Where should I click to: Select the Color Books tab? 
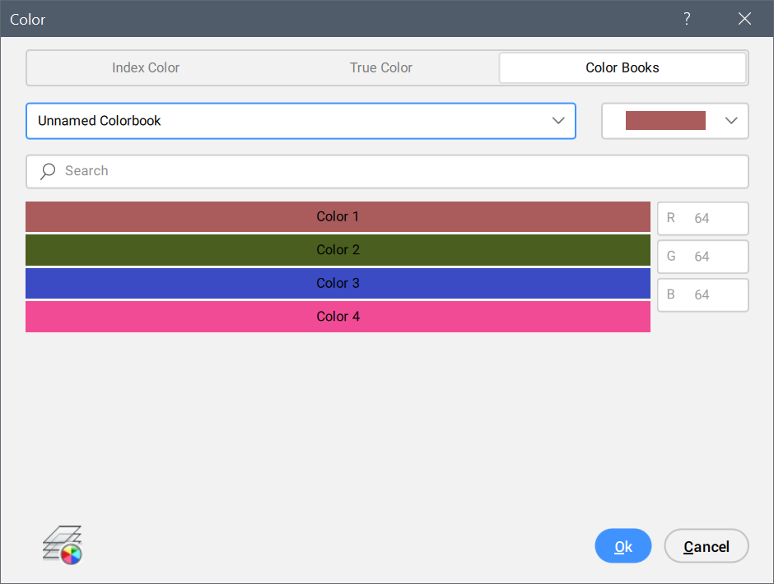622,68
